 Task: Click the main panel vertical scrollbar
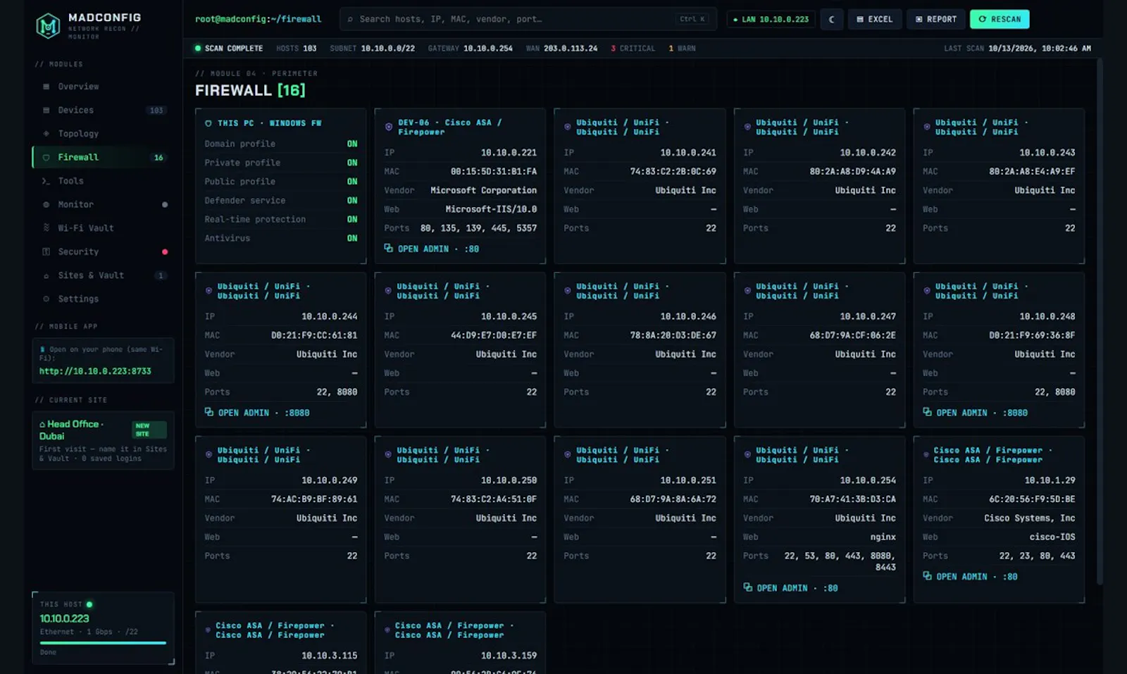pyautogui.click(x=1100, y=321)
